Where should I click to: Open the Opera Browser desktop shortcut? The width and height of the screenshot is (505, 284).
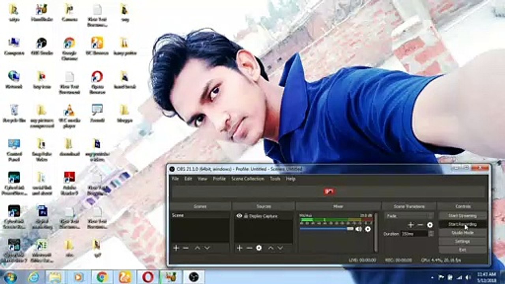pyautogui.click(x=97, y=82)
